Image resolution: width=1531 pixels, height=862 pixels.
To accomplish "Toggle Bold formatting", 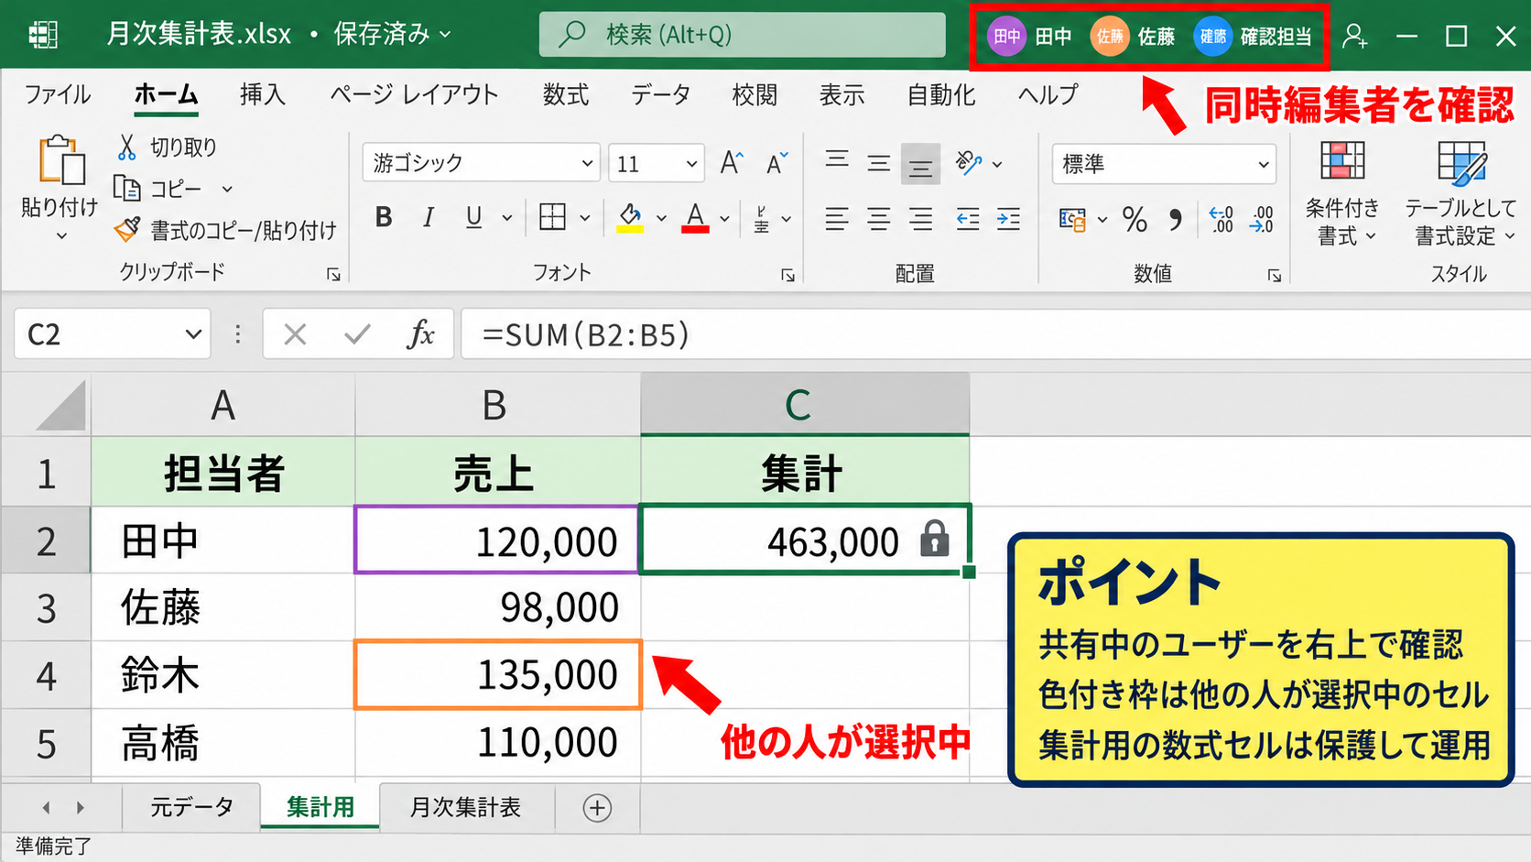I will 384,217.
